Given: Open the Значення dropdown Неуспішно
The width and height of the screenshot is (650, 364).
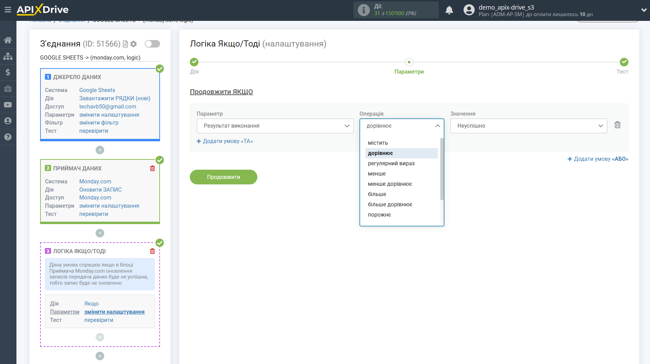Looking at the screenshot, I should (528, 126).
